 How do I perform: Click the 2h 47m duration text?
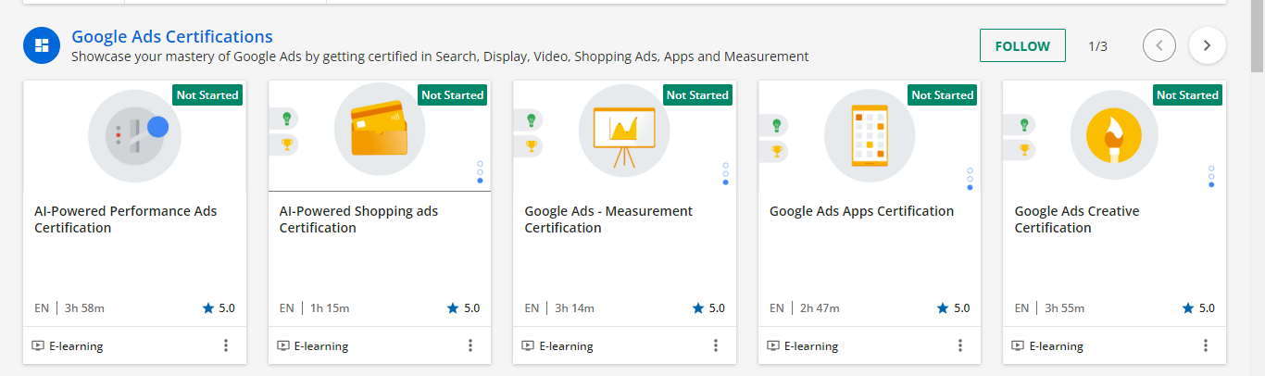tap(820, 308)
